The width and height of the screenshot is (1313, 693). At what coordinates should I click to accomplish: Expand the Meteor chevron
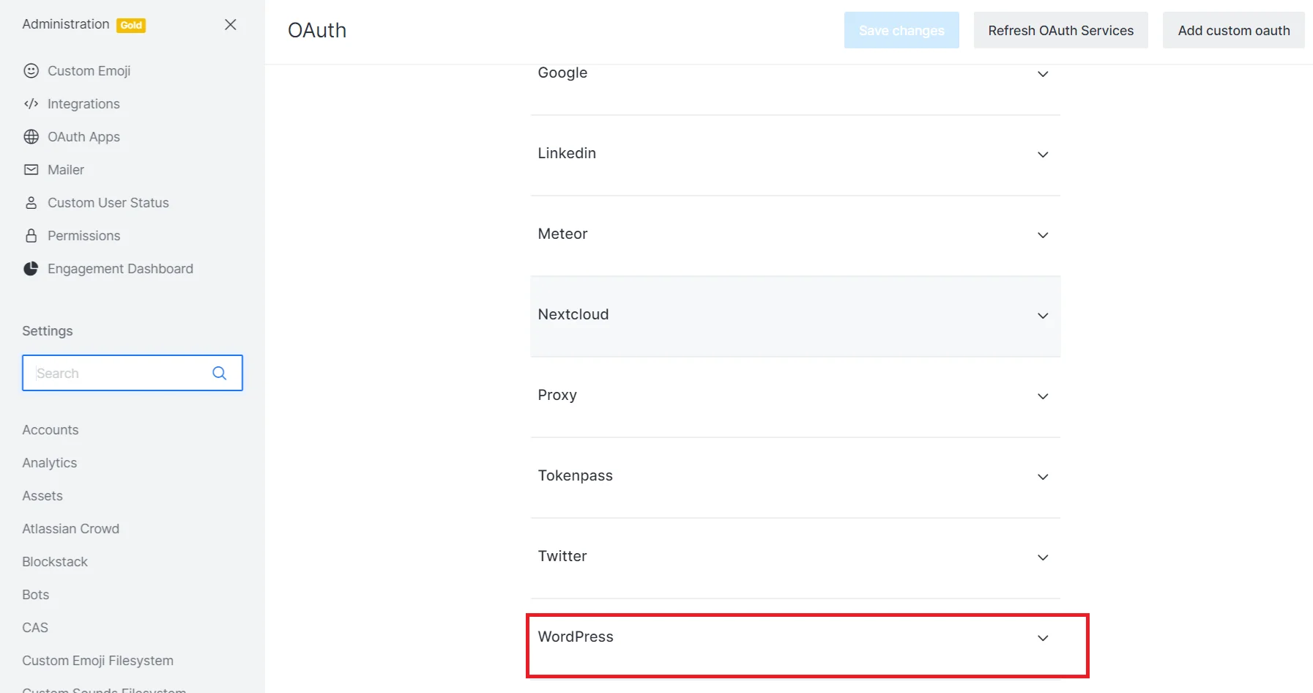[x=1043, y=234]
